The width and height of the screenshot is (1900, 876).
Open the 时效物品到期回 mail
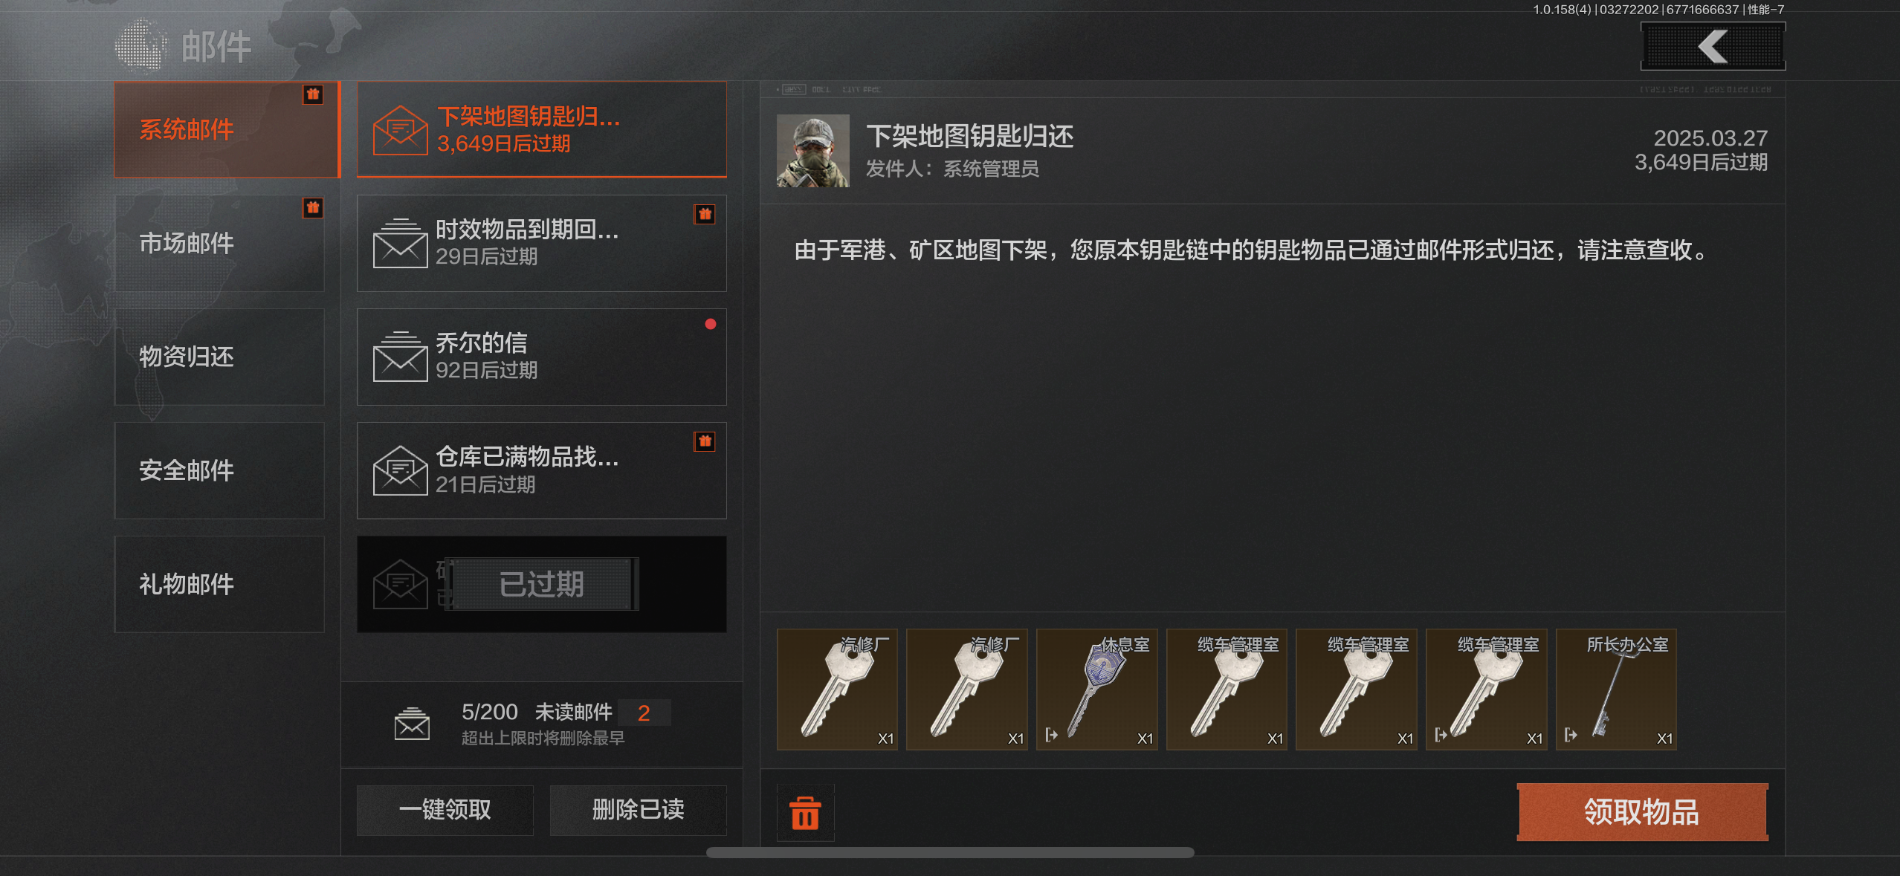tap(542, 243)
